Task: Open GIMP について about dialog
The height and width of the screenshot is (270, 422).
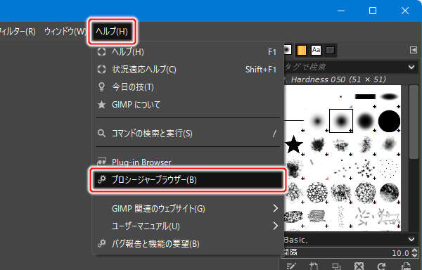Action: click(x=188, y=105)
